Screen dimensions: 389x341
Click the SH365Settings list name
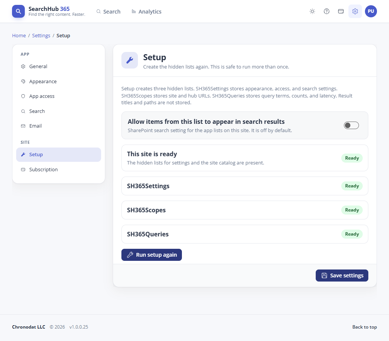pyautogui.click(x=148, y=186)
